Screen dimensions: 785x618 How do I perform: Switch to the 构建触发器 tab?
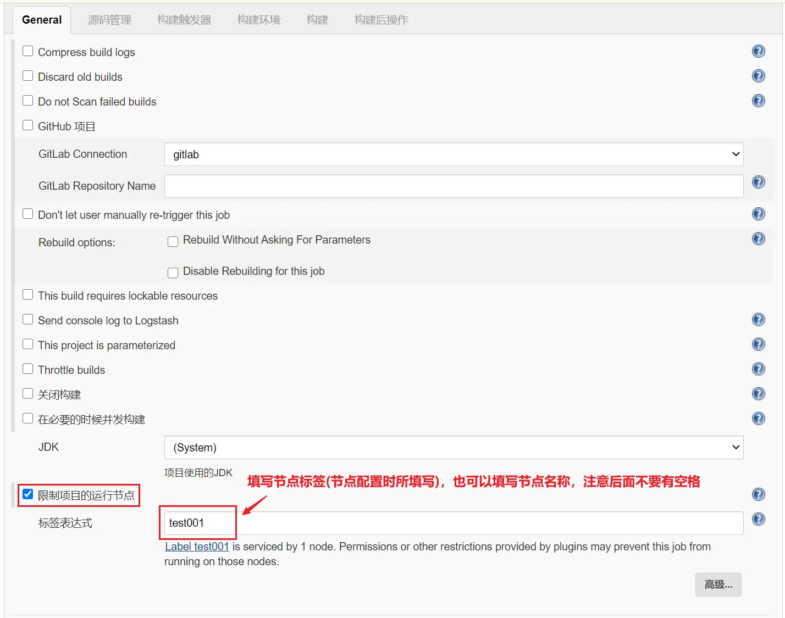pos(184,20)
